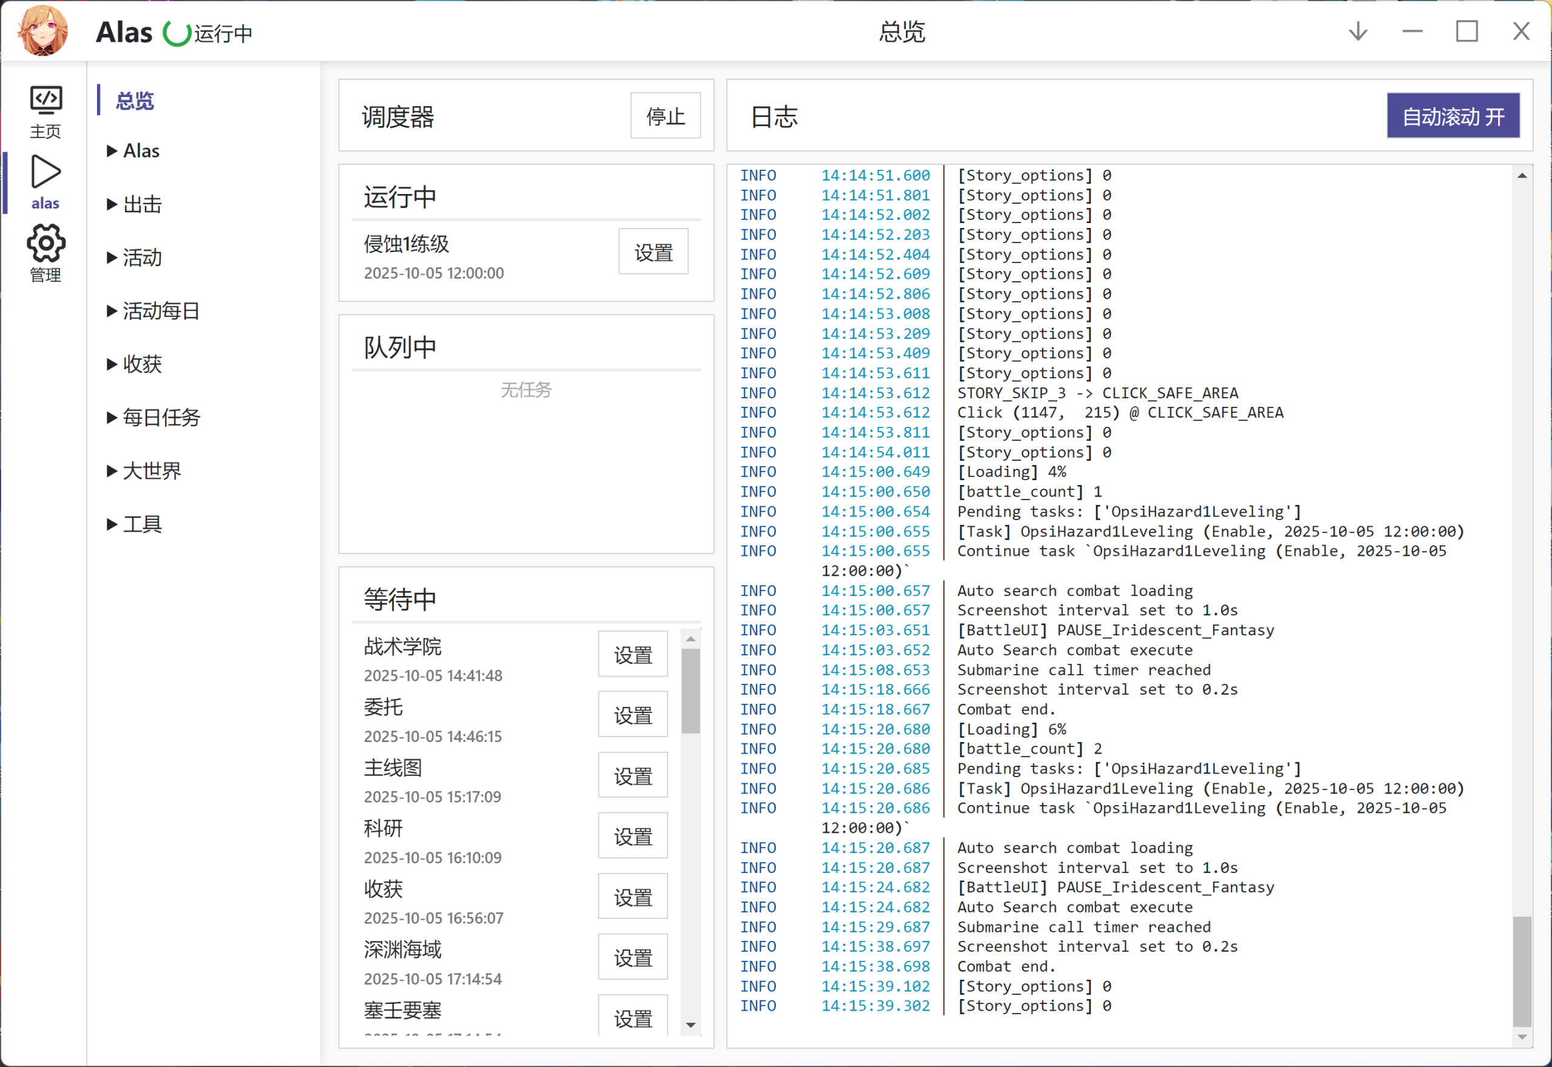Expand the 出击 menu group
Viewport: 1552px width, 1067px height.
pos(141,204)
